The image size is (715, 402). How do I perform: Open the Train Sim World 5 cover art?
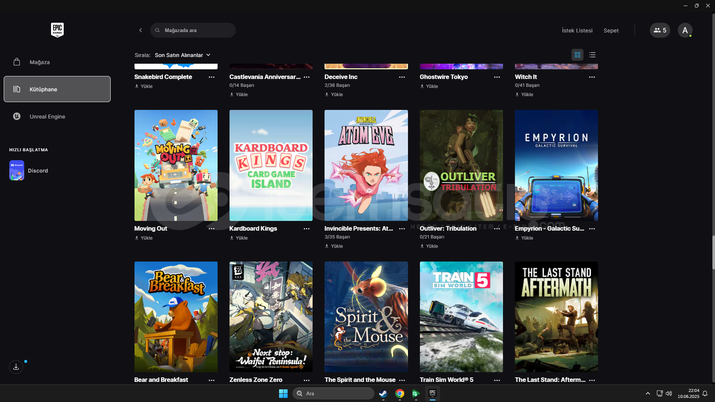461,317
